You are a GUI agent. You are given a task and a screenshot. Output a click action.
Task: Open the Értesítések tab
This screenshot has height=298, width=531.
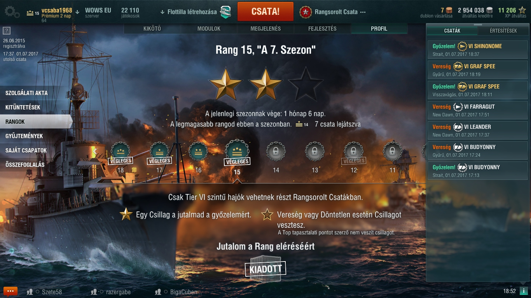[503, 31]
